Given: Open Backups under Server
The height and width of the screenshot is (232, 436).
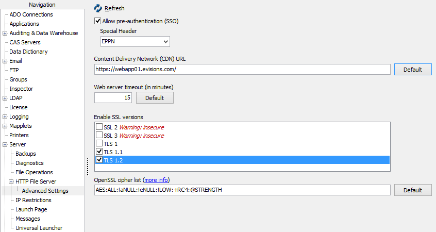Looking at the screenshot, I should (26, 154).
